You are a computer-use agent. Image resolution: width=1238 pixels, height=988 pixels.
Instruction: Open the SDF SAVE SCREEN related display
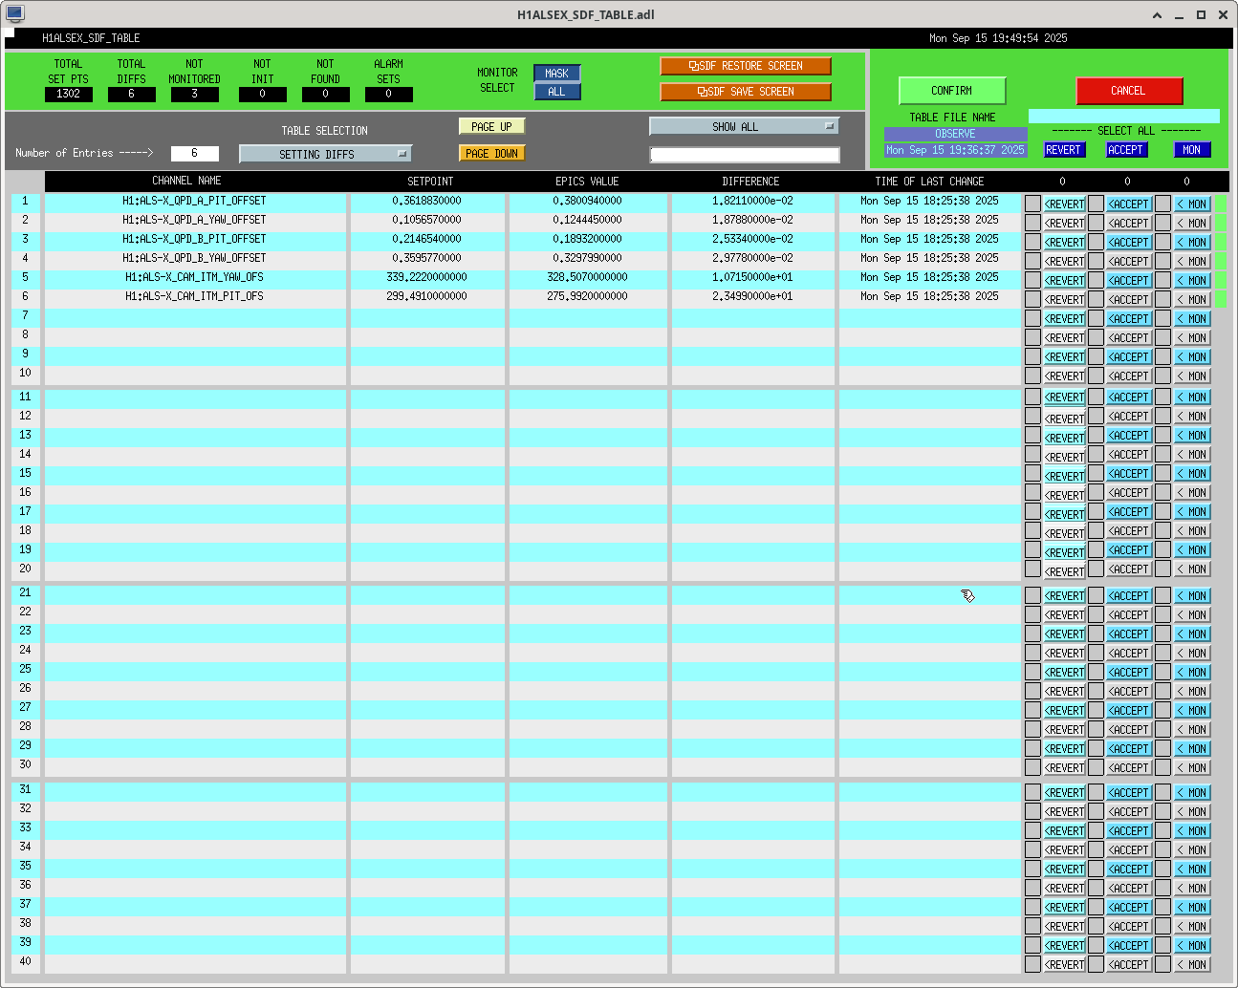(x=745, y=92)
